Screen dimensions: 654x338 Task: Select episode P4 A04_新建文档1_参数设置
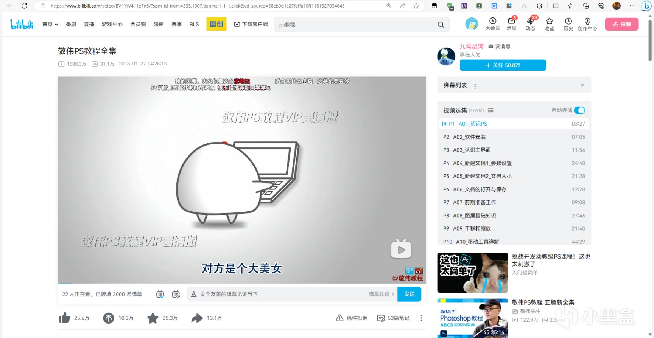(514, 163)
